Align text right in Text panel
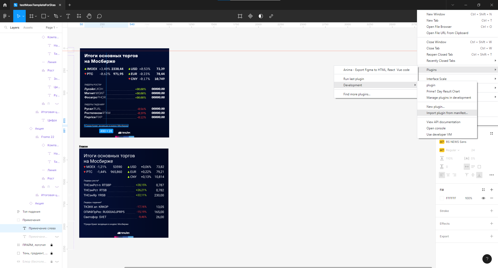 tap(454, 175)
